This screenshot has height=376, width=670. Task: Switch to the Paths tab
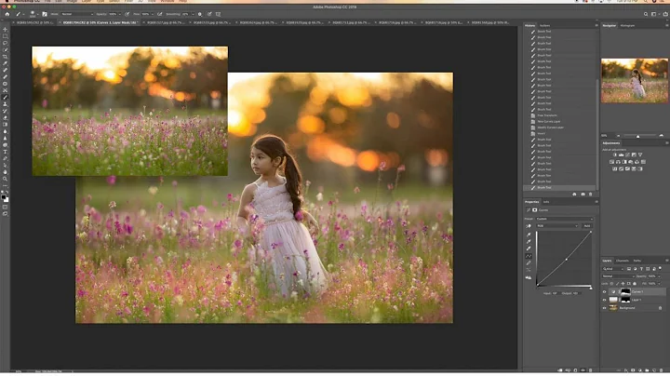tap(637, 261)
